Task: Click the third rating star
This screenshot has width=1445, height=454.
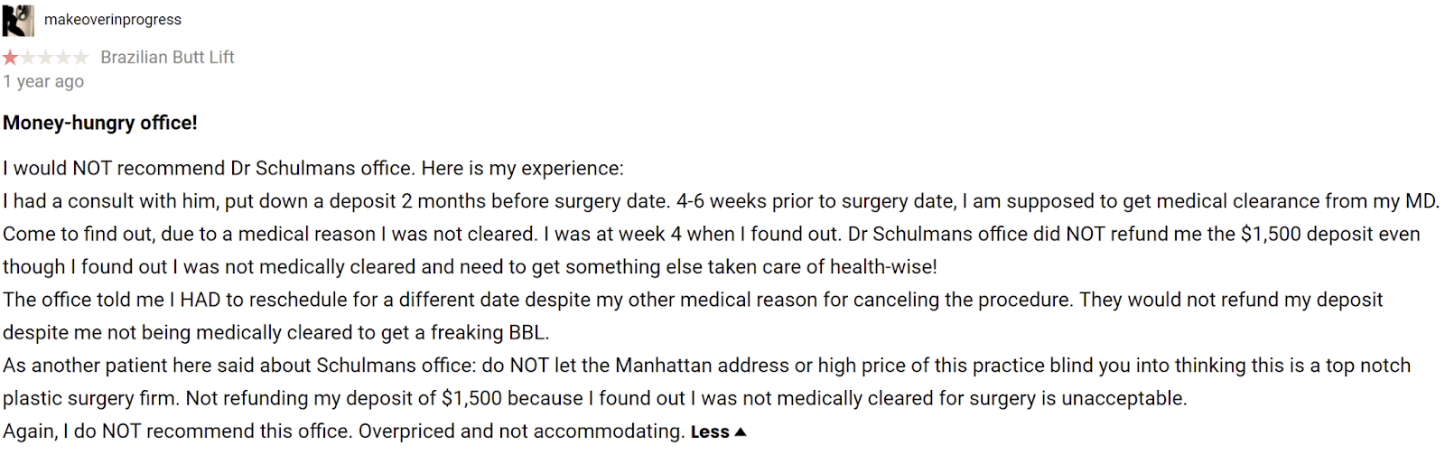Action: 46,58
